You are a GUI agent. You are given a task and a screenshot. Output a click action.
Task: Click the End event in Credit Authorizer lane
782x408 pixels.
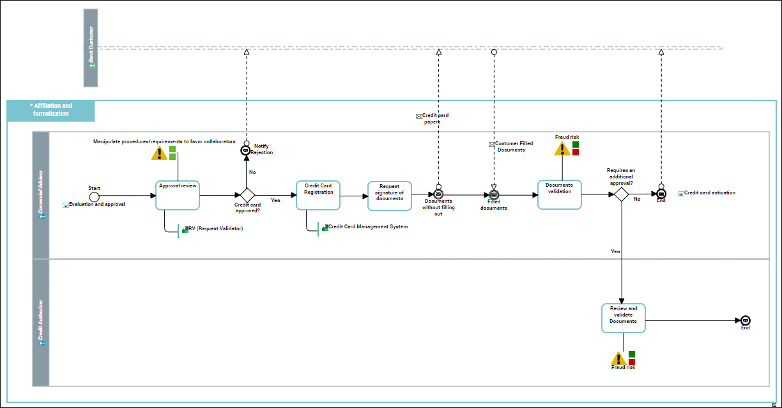745,320
